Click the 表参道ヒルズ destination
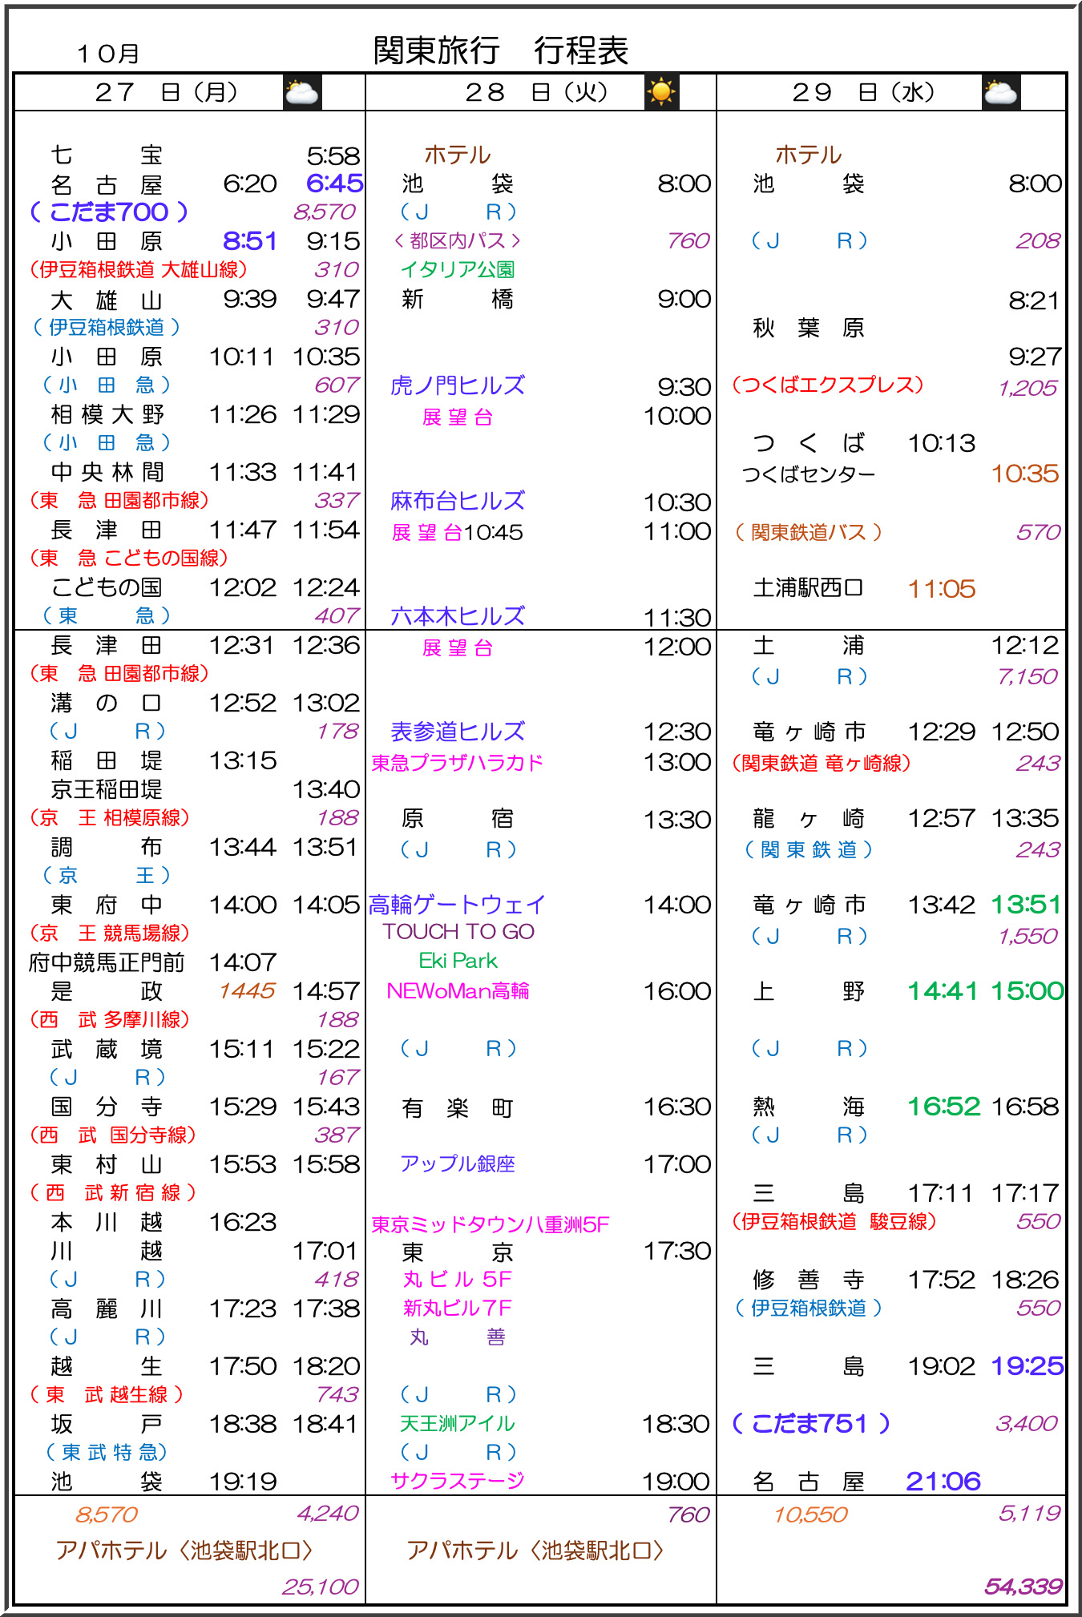 [458, 732]
